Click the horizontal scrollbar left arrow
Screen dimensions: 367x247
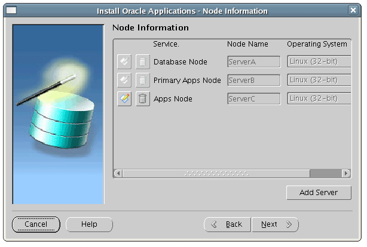[x=118, y=174]
